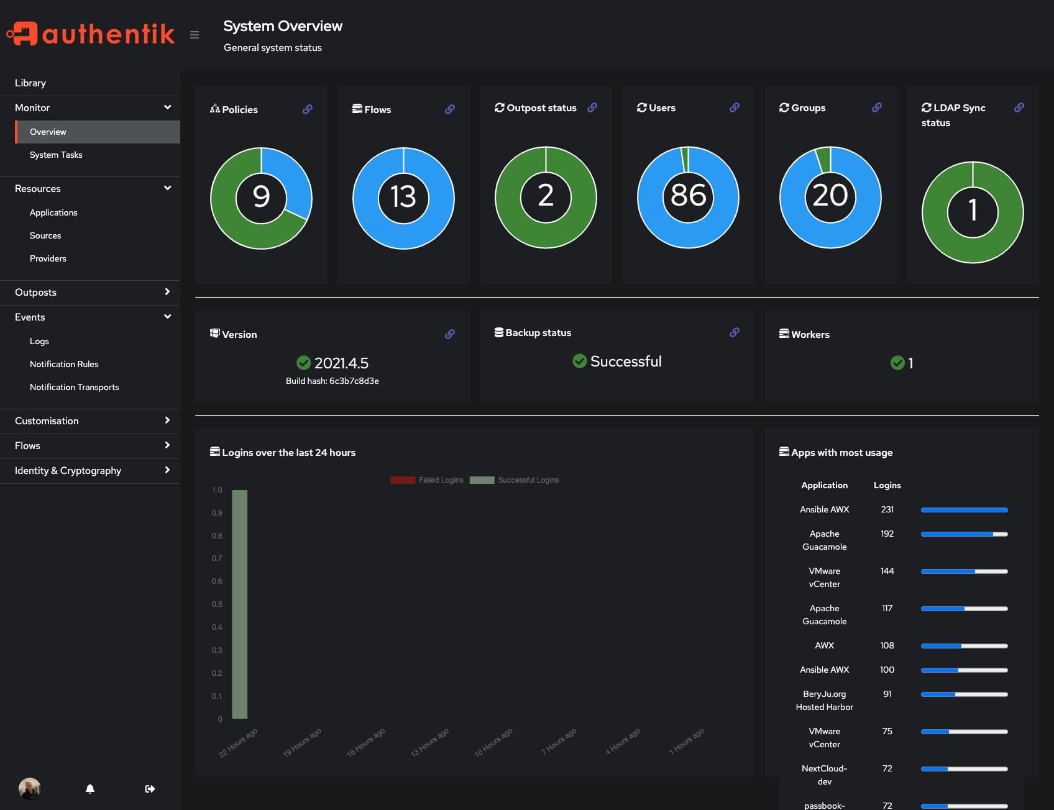Image resolution: width=1054 pixels, height=810 pixels.
Task: Click the Workers green check icon
Action: click(x=897, y=363)
